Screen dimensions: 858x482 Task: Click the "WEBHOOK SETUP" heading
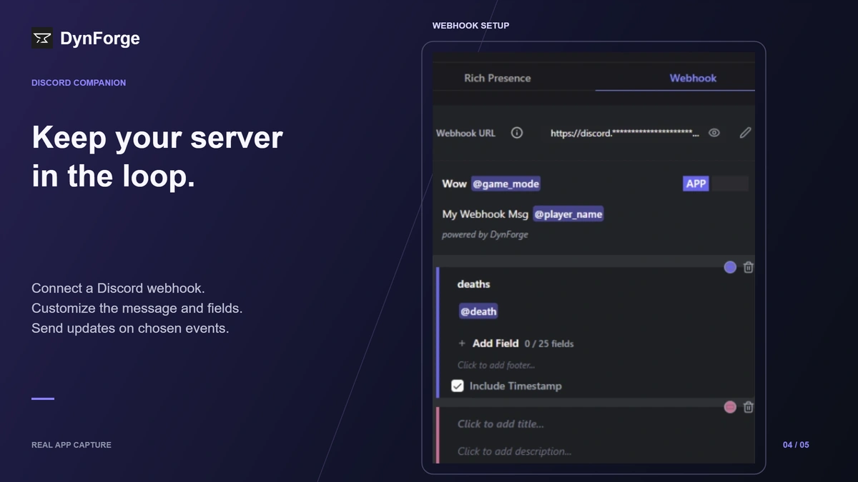tap(470, 26)
